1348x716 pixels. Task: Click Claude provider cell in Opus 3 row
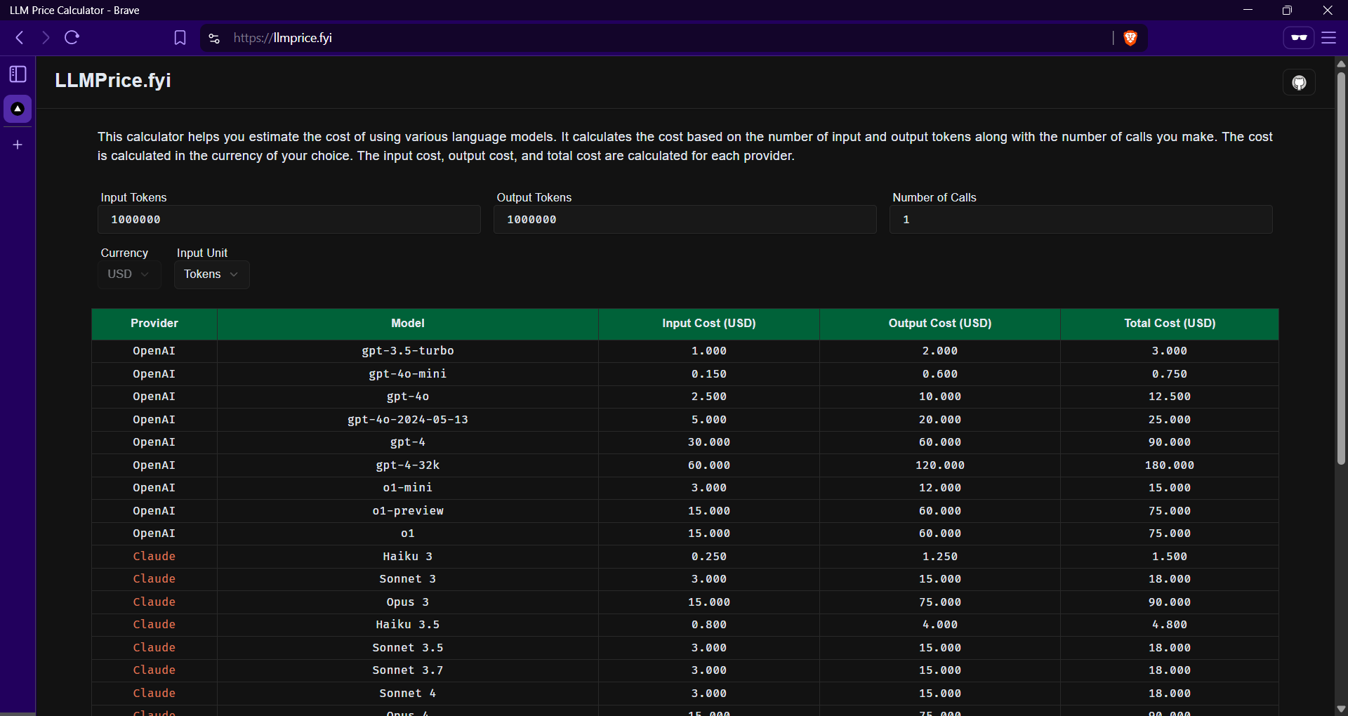click(154, 602)
